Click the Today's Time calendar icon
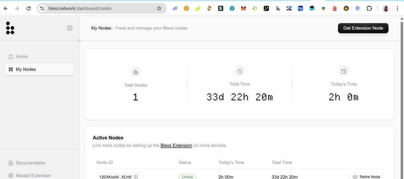Screen dimensions: 404x179 pos(344,71)
